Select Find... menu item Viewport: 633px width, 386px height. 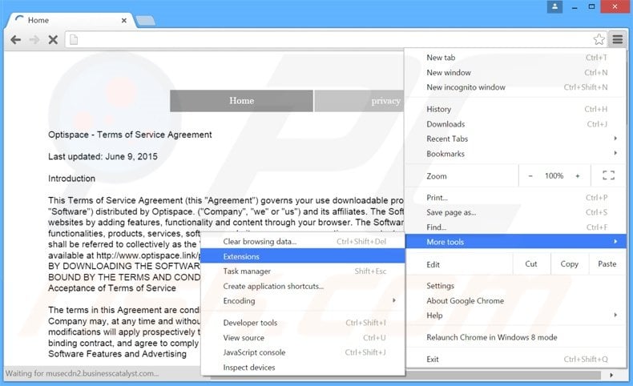(516, 227)
